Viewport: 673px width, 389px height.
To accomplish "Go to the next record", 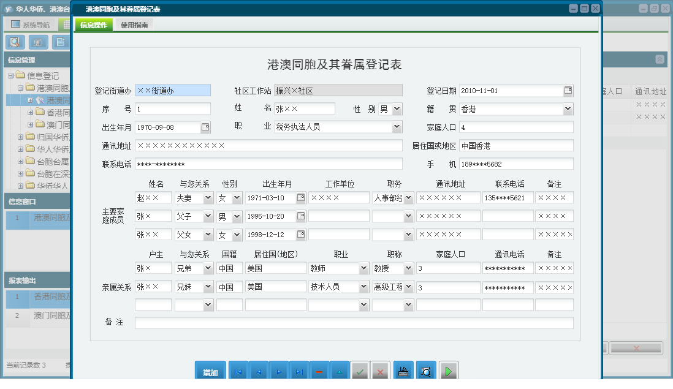I will [279, 372].
